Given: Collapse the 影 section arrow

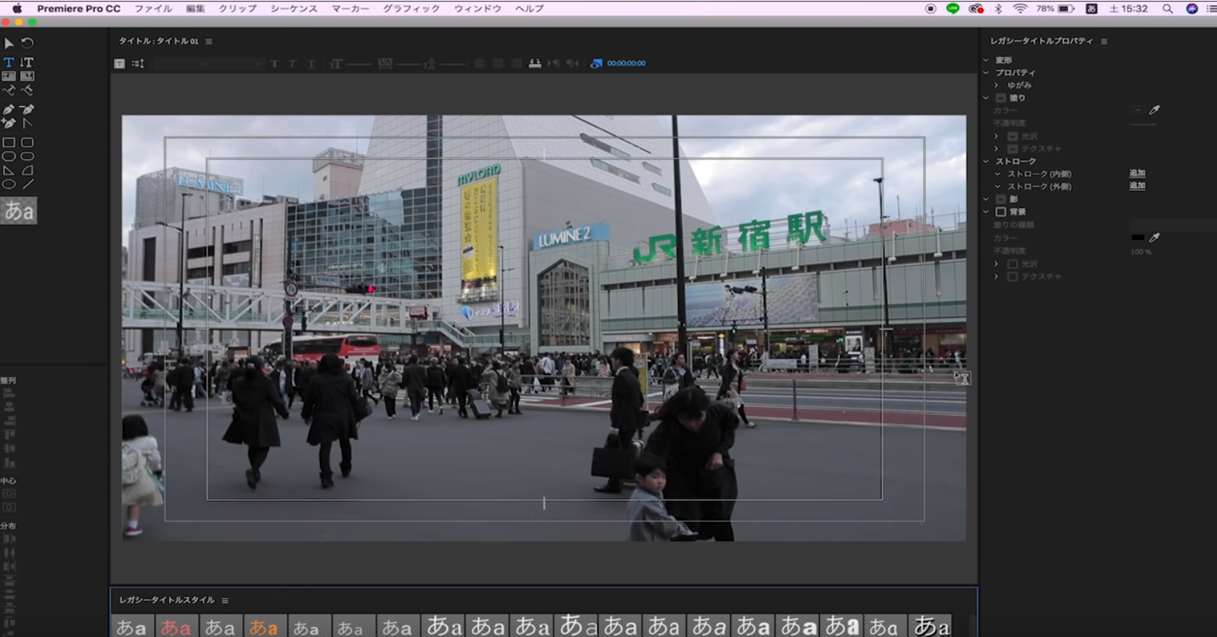Looking at the screenshot, I should pyautogui.click(x=986, y=200).
